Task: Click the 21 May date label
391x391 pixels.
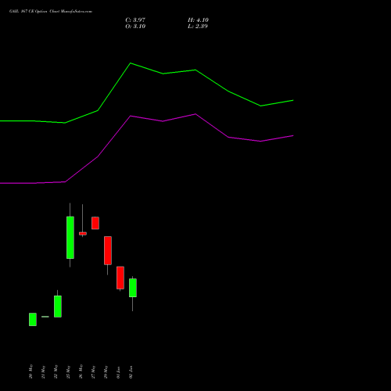Action: pos(43,371)
